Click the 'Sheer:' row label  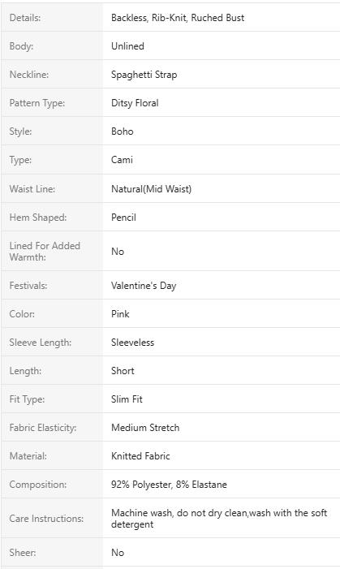[x=23, y=553]
